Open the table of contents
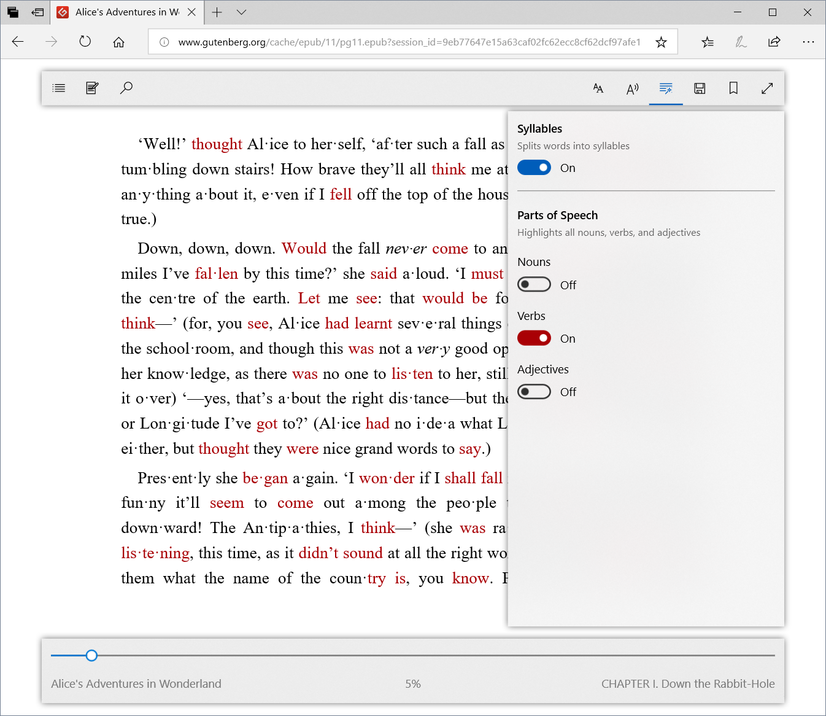The height and width of the screenshot is (716, 826). (59, 88)
